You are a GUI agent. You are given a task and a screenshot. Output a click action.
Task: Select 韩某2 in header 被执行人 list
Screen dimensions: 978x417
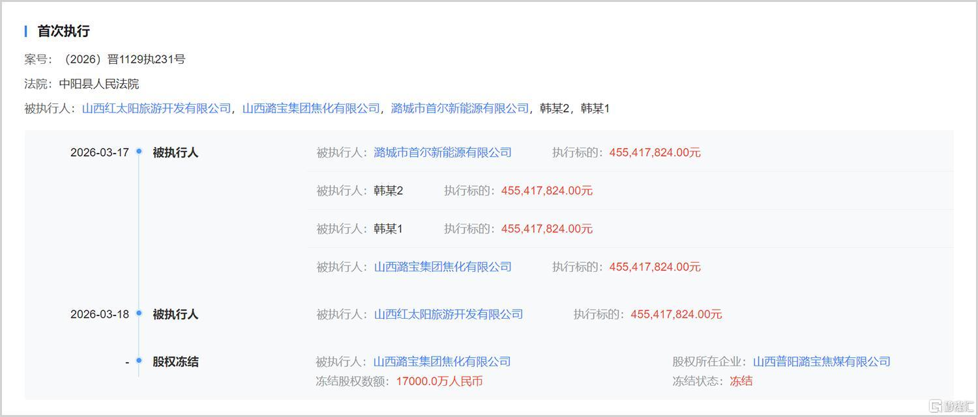point(555,109)
